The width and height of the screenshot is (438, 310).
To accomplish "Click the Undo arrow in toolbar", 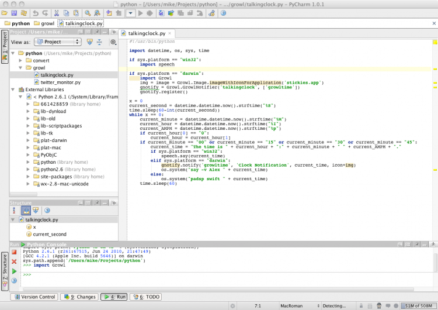I will click(36, 13).
